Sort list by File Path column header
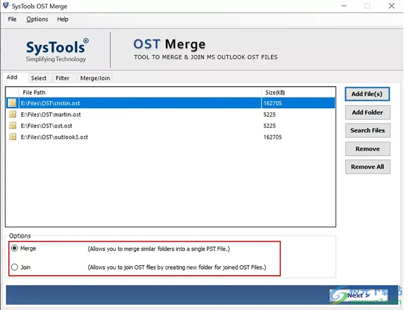408x310 pixels. (34, 93)
